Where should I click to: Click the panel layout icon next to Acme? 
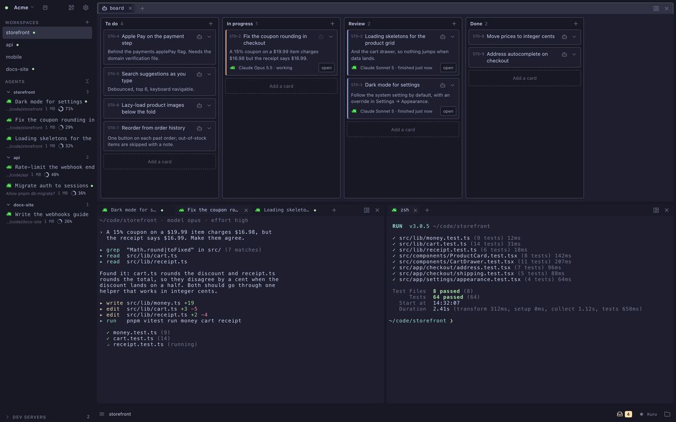(x=45, y=8)
